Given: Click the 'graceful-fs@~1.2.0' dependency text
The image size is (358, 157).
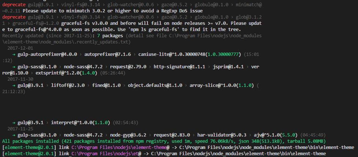Looking at the screenshot, I should click(36, 23).
